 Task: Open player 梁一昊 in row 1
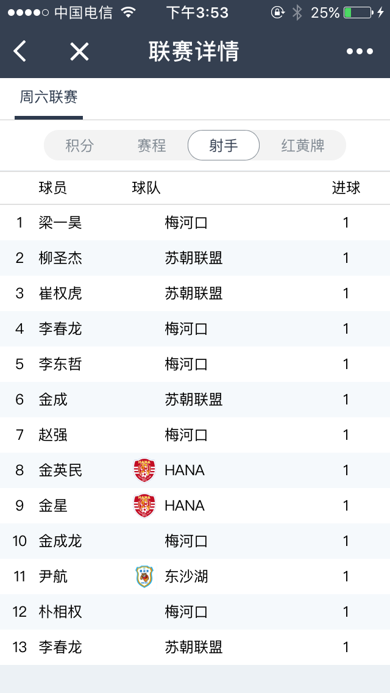tap(60, 223)
